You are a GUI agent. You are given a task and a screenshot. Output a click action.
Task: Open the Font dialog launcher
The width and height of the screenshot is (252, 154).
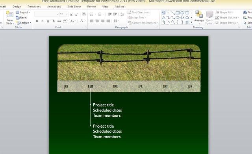85,27
